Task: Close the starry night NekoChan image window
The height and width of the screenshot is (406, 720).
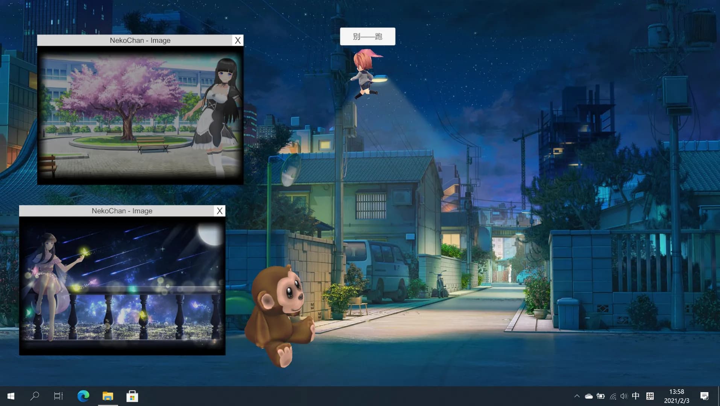Action: click(220, 211)
